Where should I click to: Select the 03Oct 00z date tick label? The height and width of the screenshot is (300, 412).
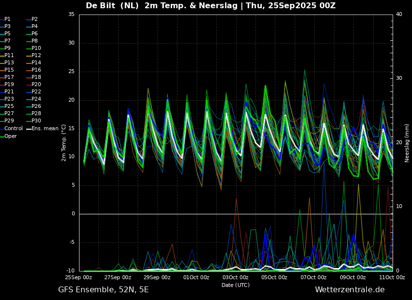click(236, 277)
